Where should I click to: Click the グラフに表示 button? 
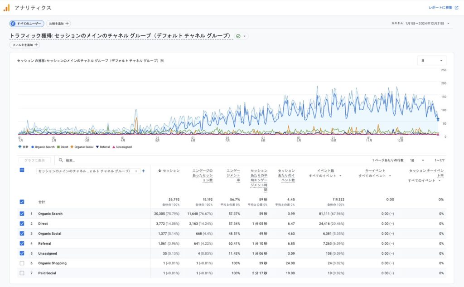point(34,160)
